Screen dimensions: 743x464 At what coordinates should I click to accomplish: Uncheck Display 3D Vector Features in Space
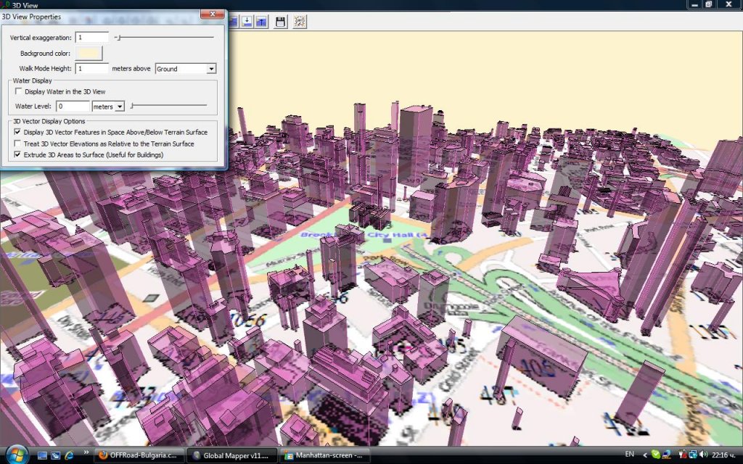[x=18, y=133]
